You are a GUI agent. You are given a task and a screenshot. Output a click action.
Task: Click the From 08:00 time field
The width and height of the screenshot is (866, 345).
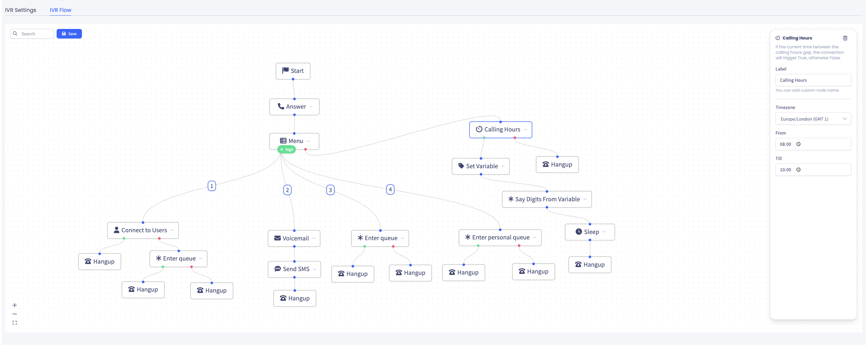point(813,144)
